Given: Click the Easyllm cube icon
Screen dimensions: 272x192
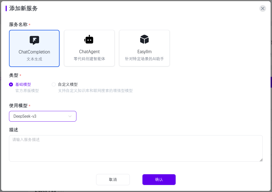Looking at the screenshot, I should coord(144,39).
